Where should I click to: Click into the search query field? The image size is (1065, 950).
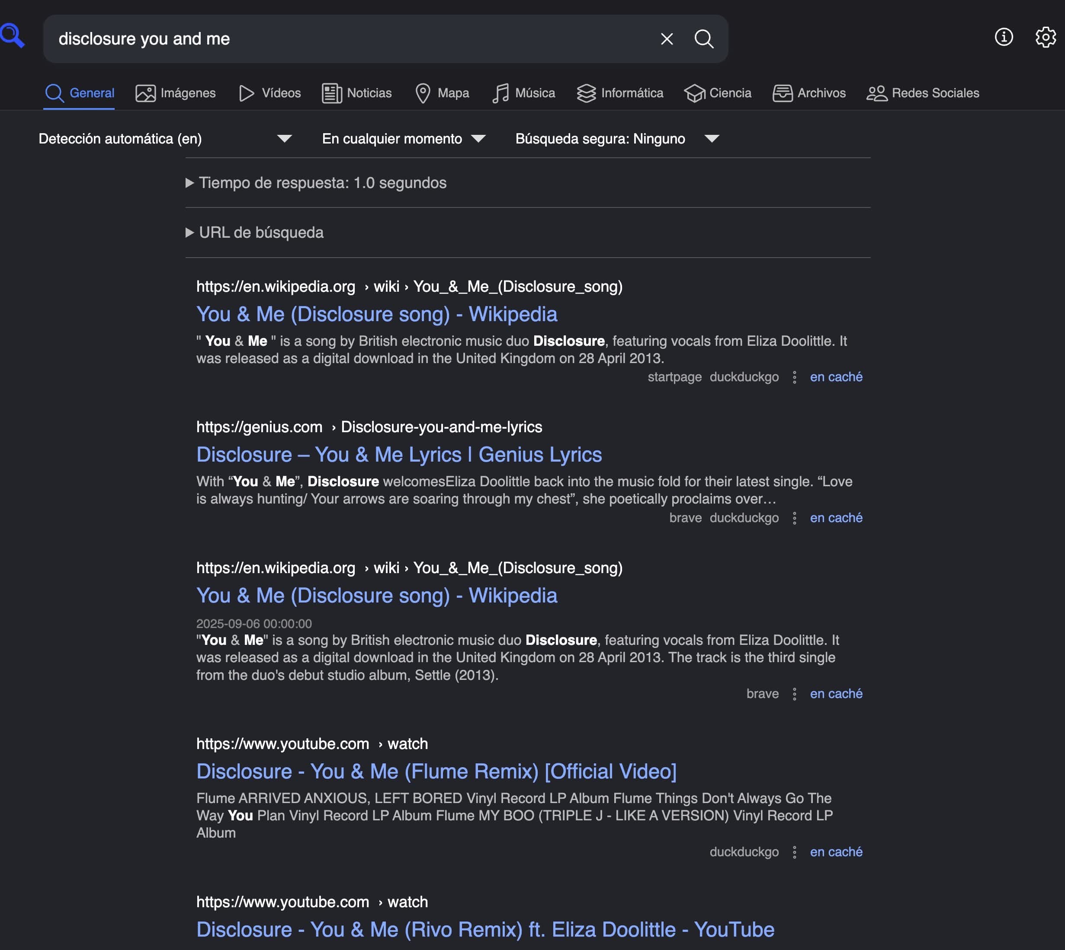click(345, 38)
